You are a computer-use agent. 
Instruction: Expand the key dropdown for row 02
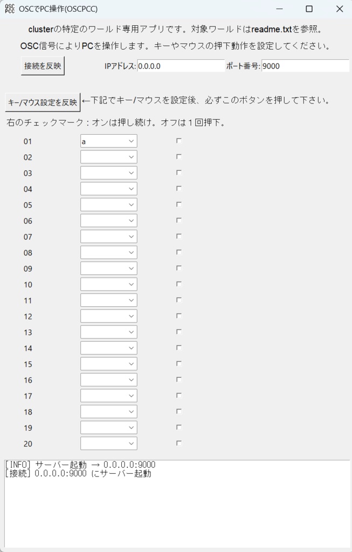click(131, 157)
